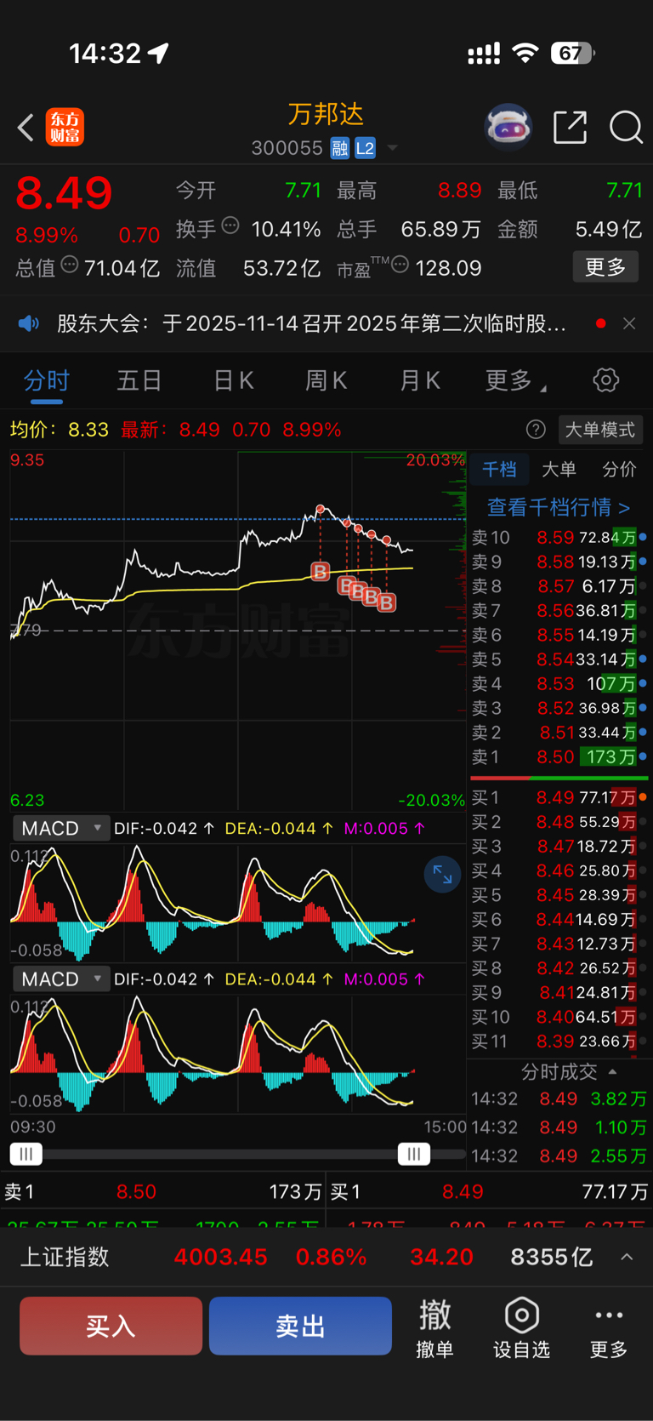Viewport: 653px width, 1421px height.
Task: Select the 大单 tab
Action: pos(559,469)
